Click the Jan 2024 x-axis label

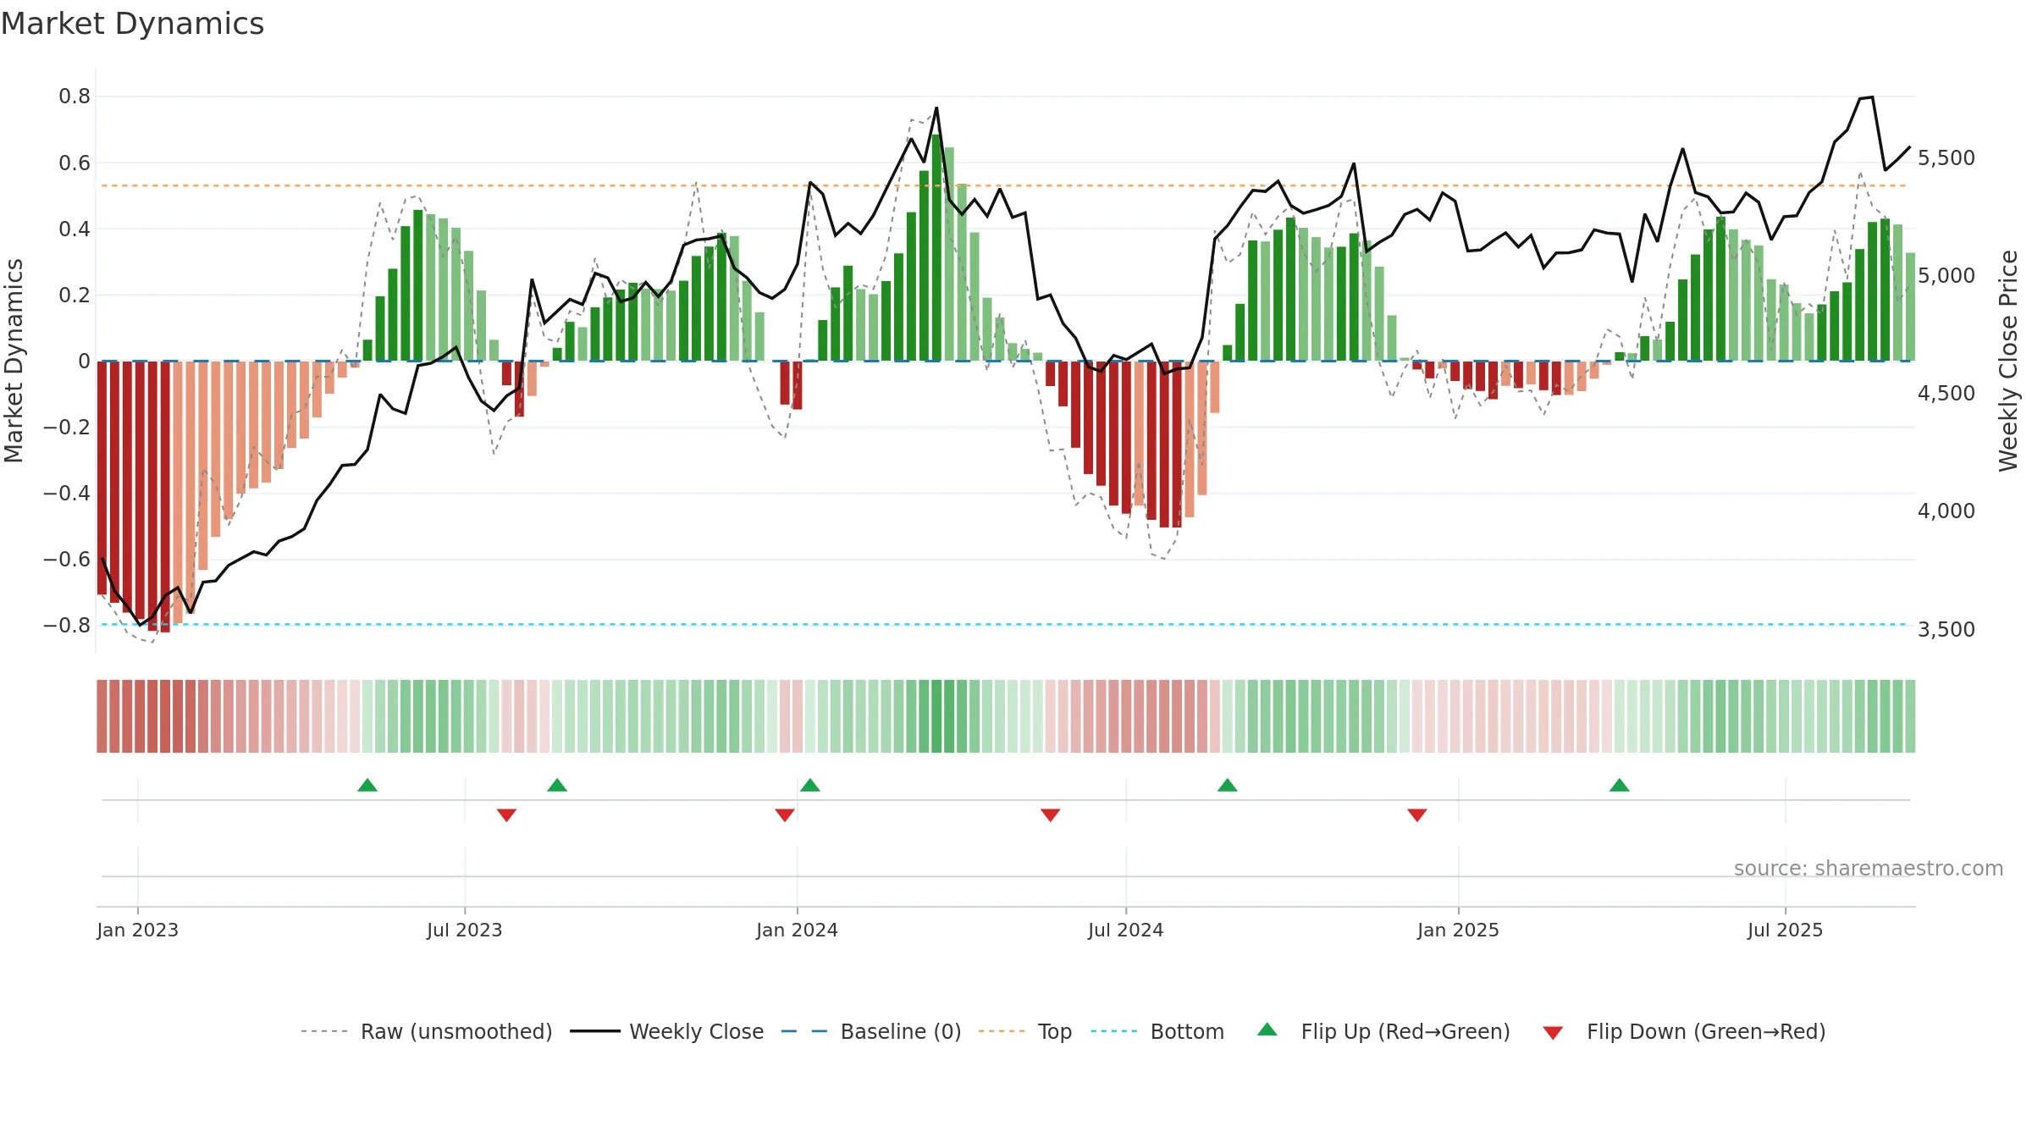pos(797,930)
